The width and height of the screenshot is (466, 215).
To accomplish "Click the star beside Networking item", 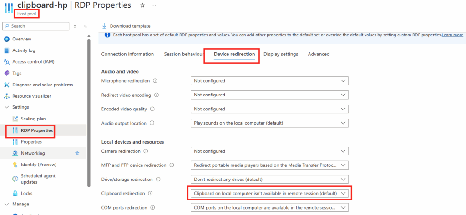I will tap(77, 153).
